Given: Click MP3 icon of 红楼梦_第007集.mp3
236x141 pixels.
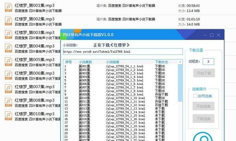Looking at the screenshot, I should (x=8, y=89).
